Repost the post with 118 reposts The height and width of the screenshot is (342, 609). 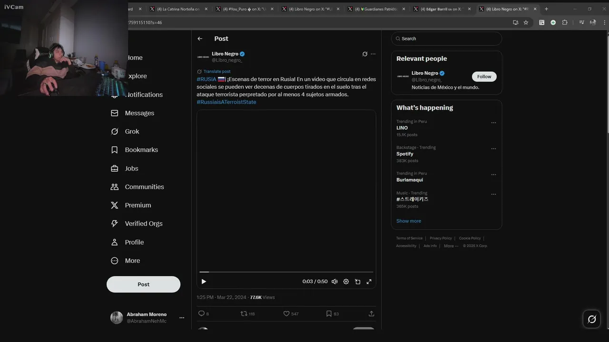click(x=244, y=313)
